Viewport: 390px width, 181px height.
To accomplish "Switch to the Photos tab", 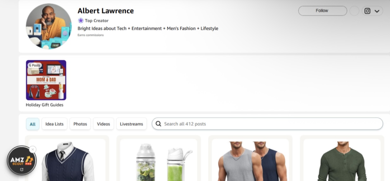I will point(80,124).
